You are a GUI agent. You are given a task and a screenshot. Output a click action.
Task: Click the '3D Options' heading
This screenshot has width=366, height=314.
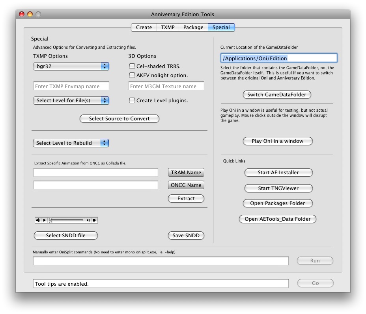(x=142, y=56)
